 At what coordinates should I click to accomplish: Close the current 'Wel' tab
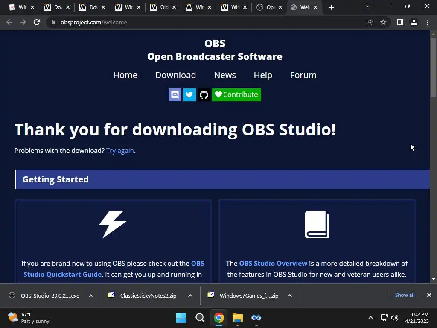(315, 8)
